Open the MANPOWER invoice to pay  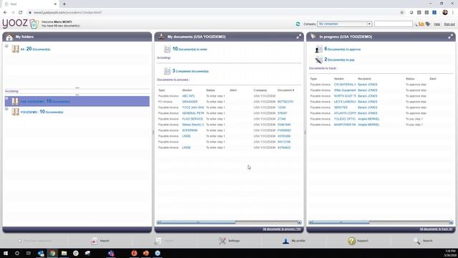(x=345, y=124)
